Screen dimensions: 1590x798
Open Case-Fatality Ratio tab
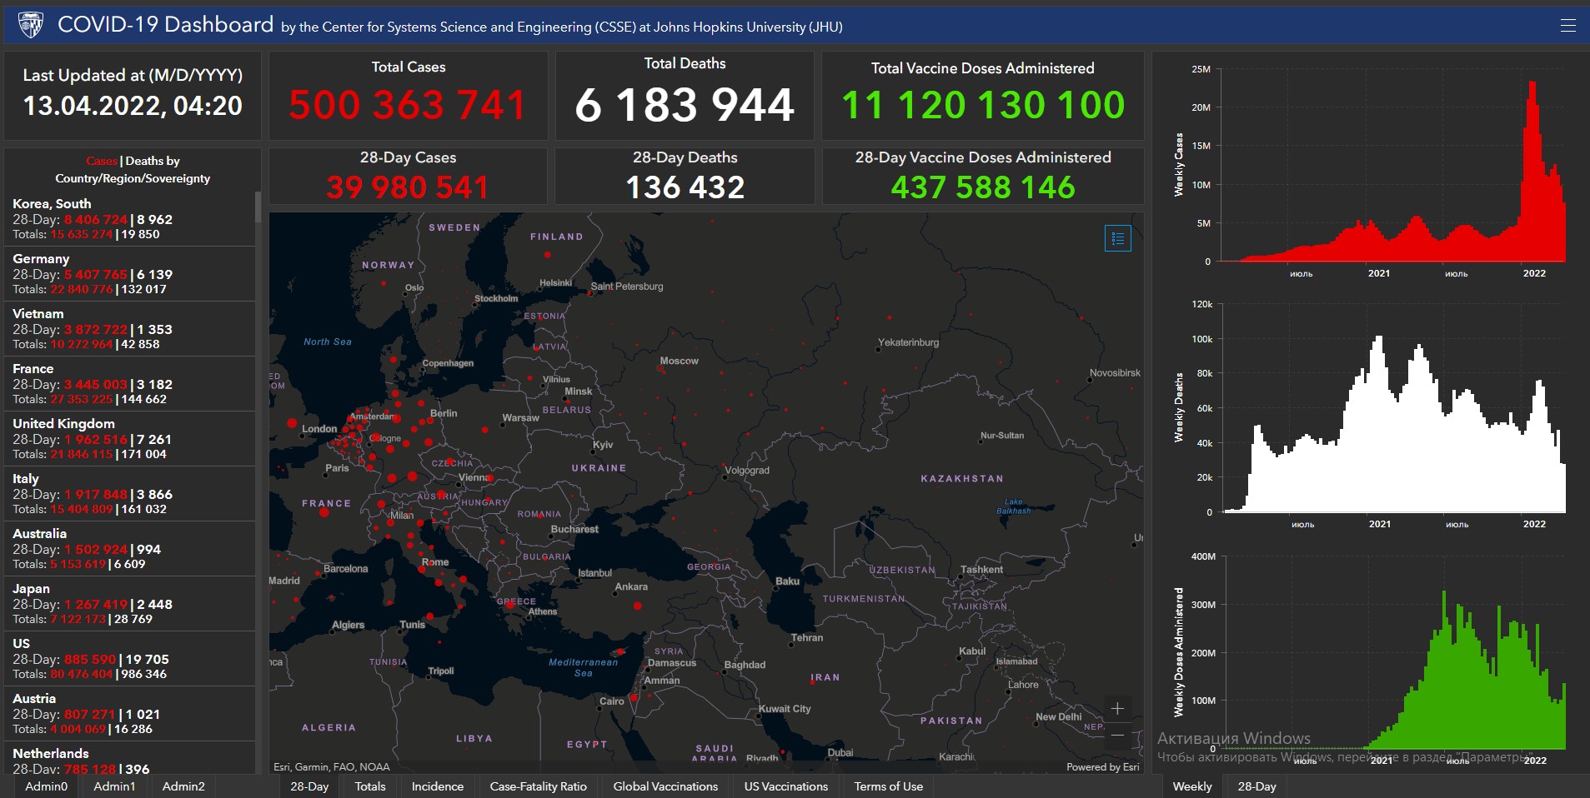click(x=538, y=786)
